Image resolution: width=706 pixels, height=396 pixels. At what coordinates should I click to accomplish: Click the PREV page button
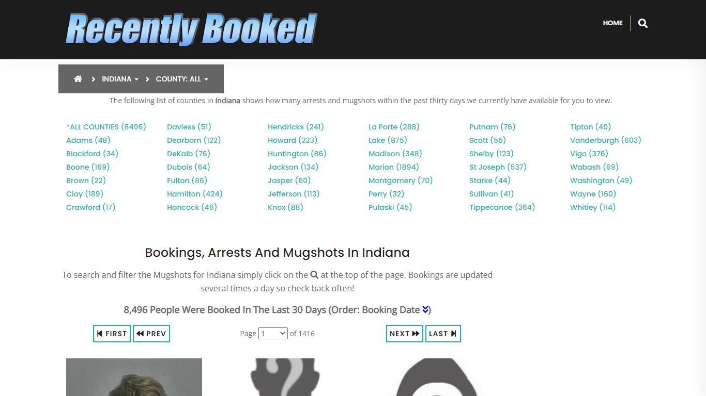click(x=151, y=334)
